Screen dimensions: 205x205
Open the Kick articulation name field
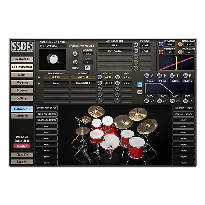pyautogui.click(x=115, y=45)
